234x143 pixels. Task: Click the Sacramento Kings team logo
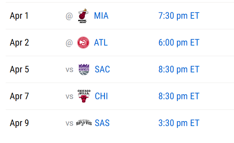pos(84,70)
